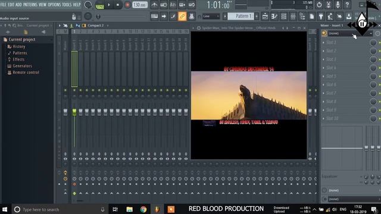
Task: Click the Slot 3 mix level knob
Action: (373, 59)
